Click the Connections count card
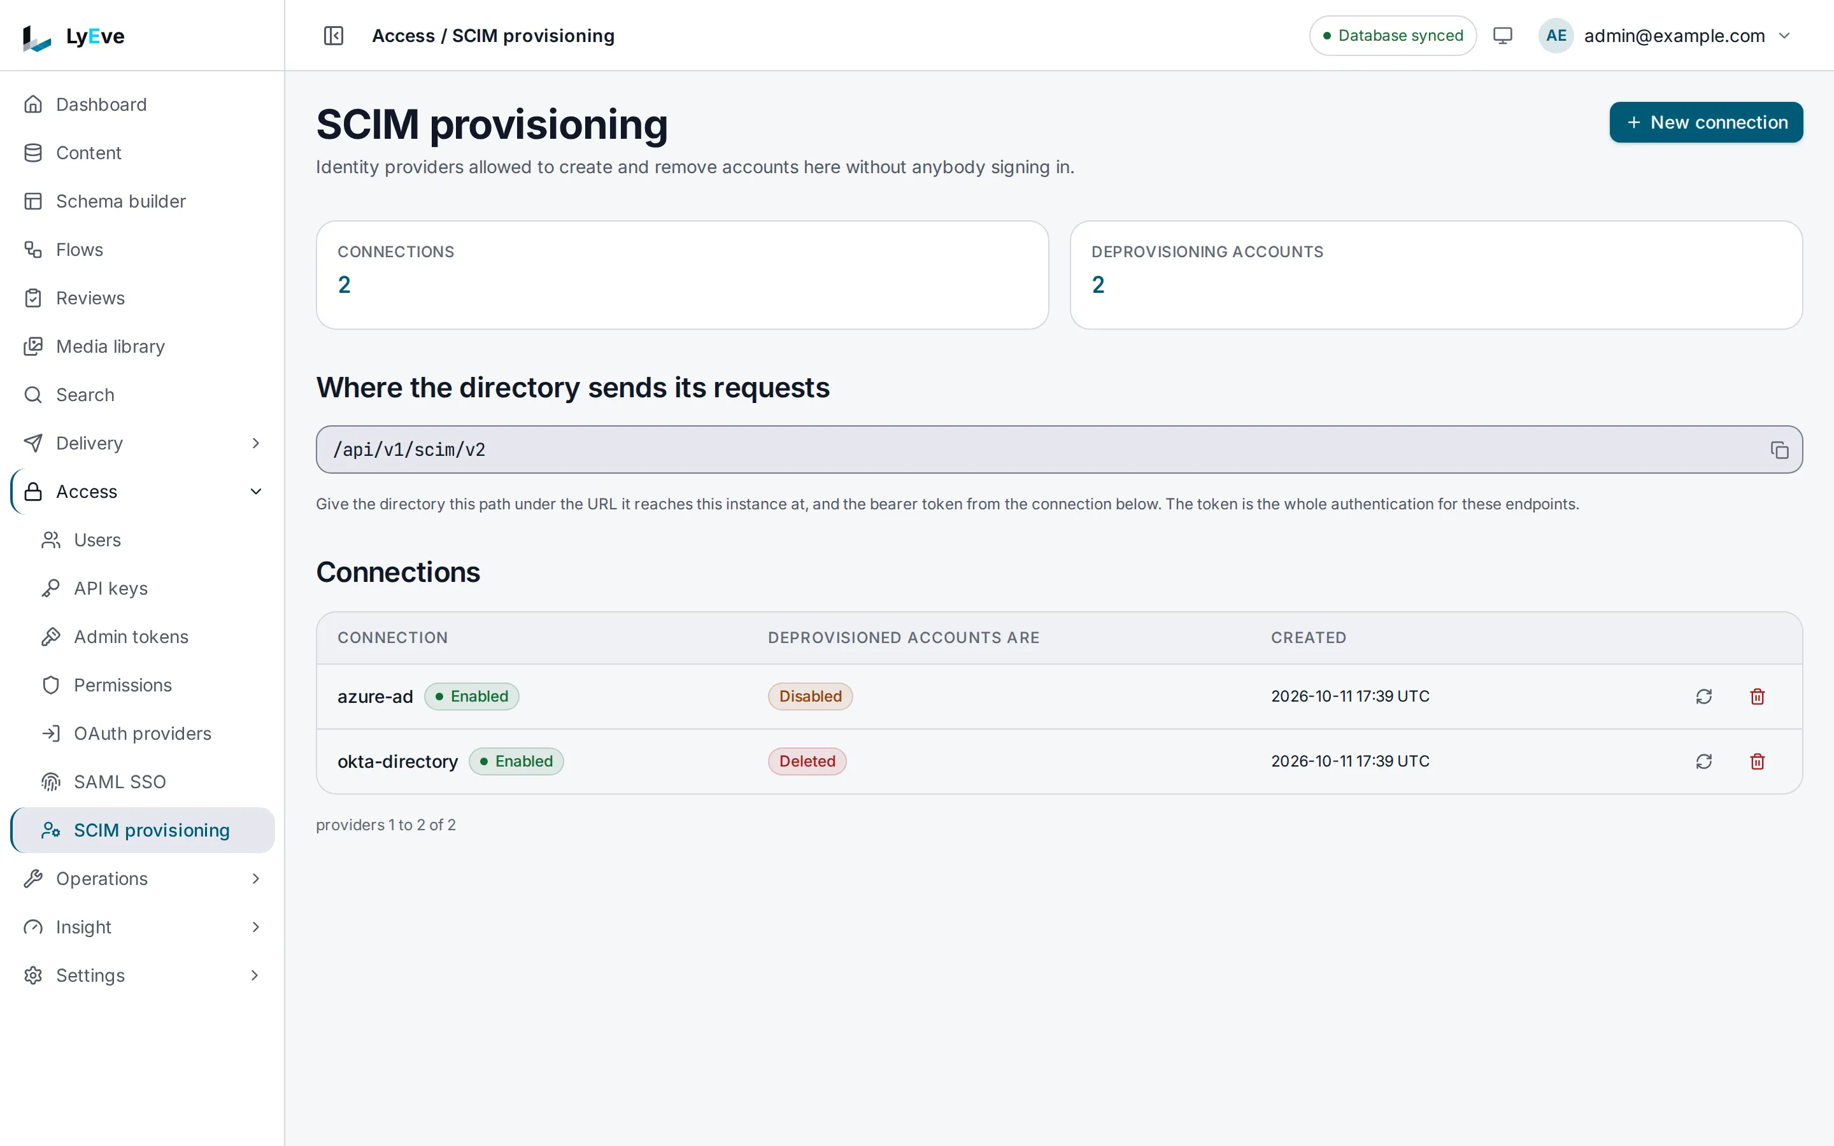 pyautogui.click(x=682, y=275)
